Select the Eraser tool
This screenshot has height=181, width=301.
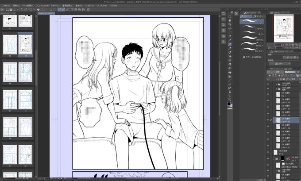(x=230, y=64)
